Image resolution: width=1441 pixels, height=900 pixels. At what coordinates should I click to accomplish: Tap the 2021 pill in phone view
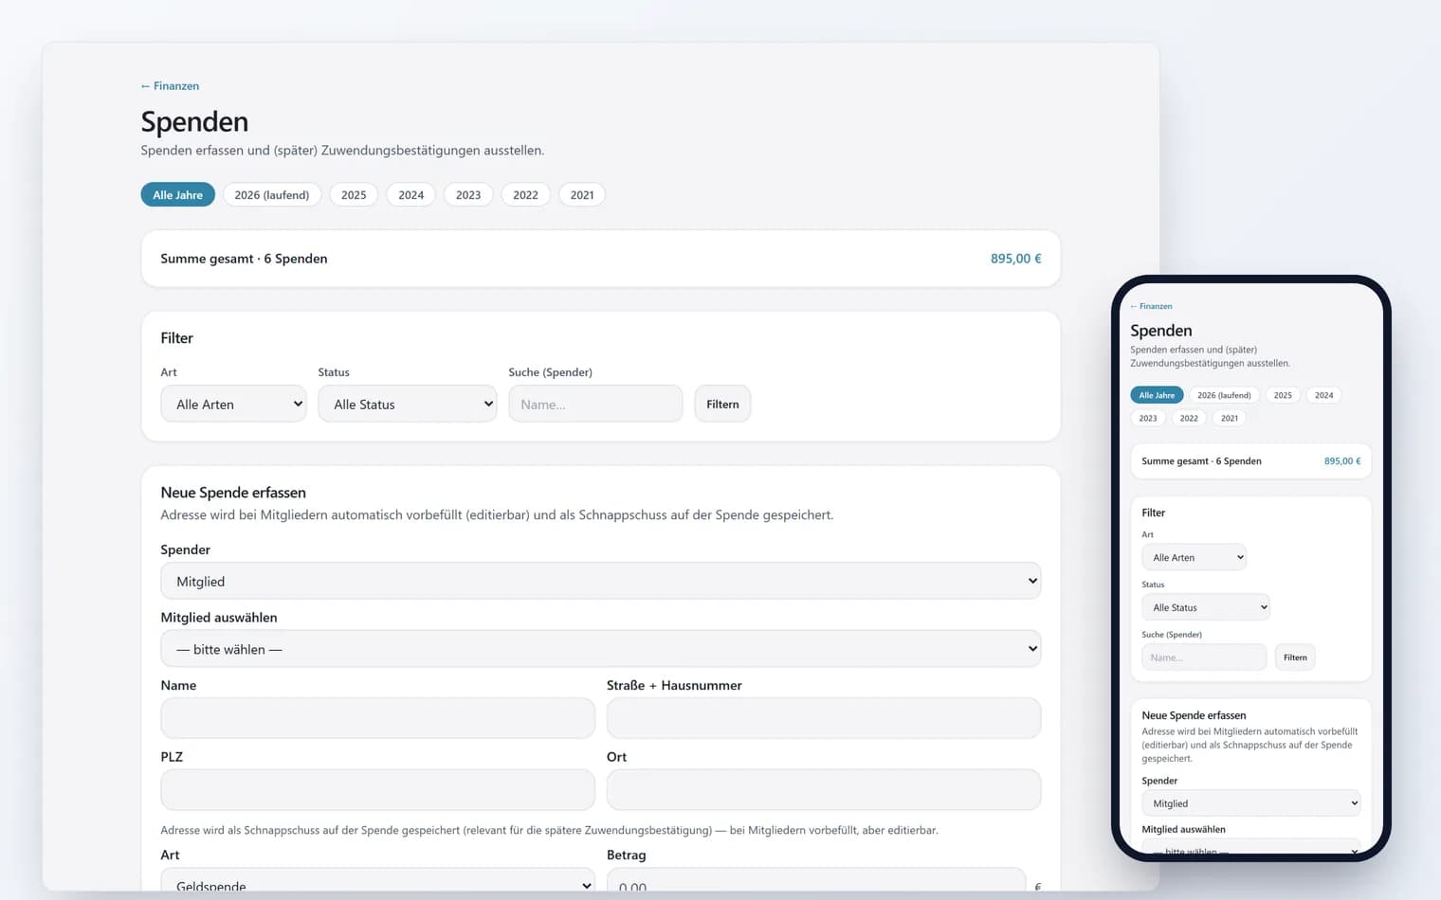point(1230,418)
